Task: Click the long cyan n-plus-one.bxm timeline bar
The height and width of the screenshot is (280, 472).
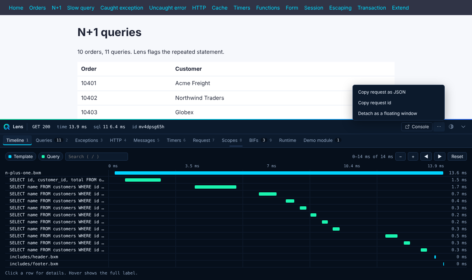Action: tap(279, 173)
